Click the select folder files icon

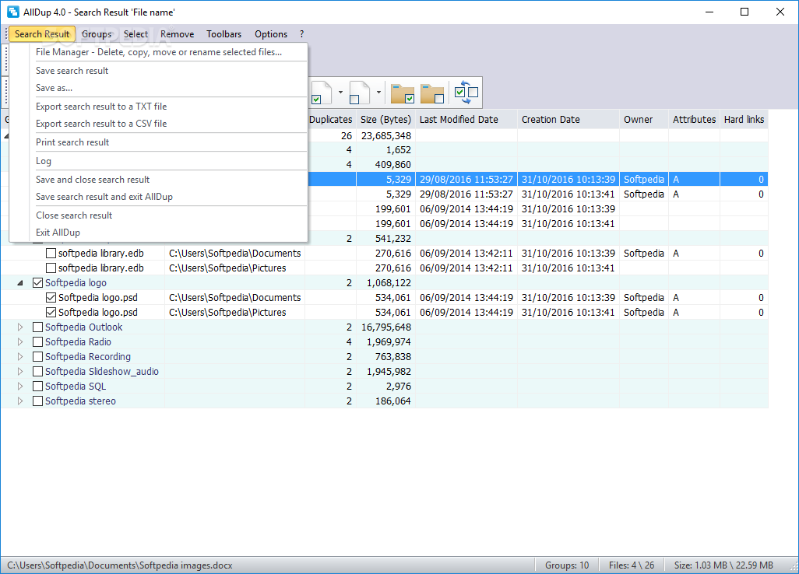pos(402,93)
